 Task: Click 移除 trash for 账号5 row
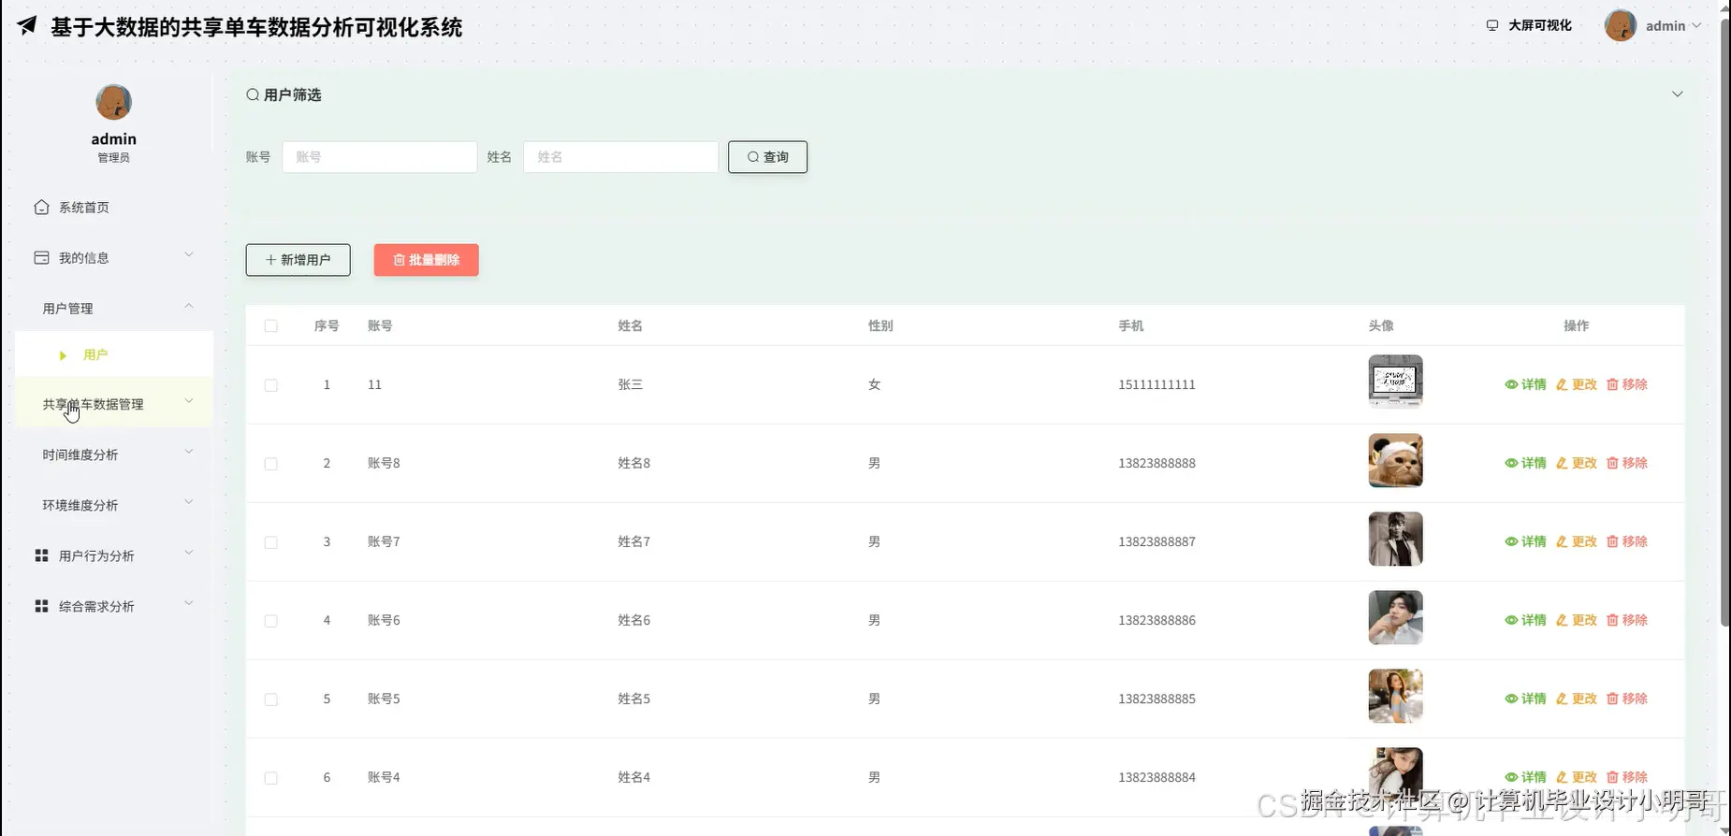1627,699
